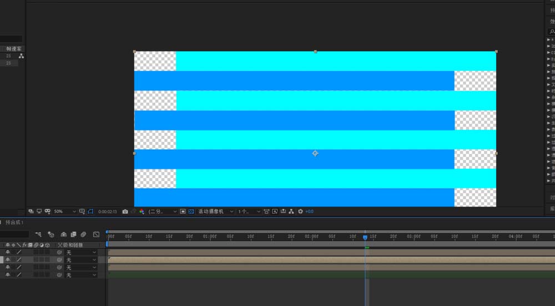Open the 50% magnification dropdown
Viewport: 555px width, 306px height.
(x=65, y=212)
